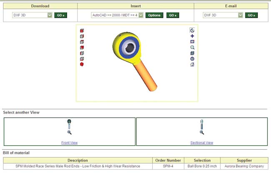Click the 3D rod end model preview
The height and width of the screenshot is (175, 271).
coord(135,62)
